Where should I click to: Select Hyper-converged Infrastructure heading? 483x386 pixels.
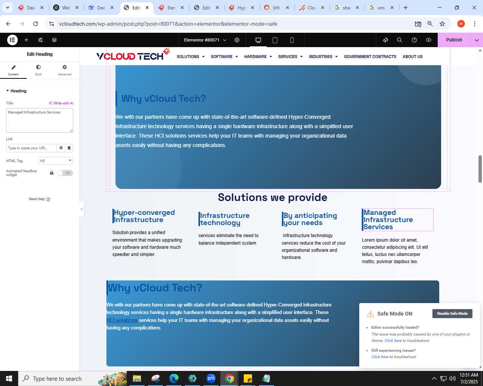pos(144,216)
